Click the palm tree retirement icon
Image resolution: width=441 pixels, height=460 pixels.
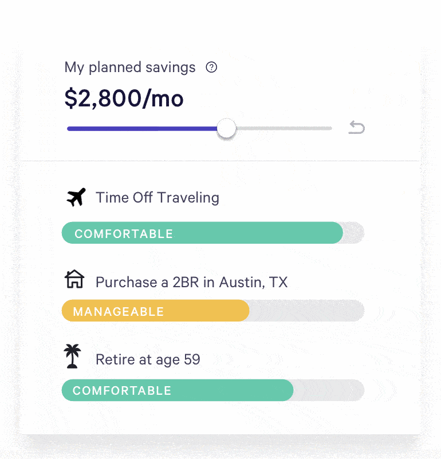(73, 356)
